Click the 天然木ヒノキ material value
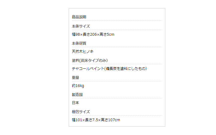The width and height of the screenshot is (216, 135). pos(82,52)
